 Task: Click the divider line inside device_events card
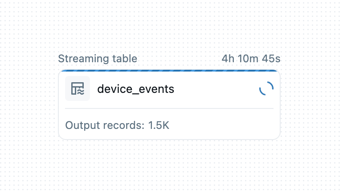pyautogui.click(x=169, y=108)
